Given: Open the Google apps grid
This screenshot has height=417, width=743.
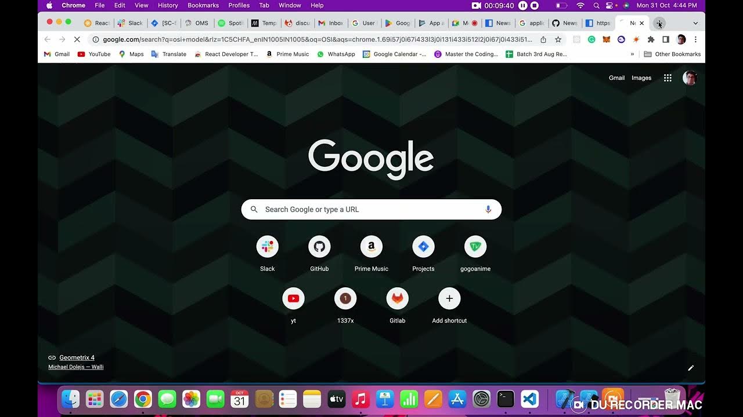Looking at the screenshot, I should tap(668, 78).
